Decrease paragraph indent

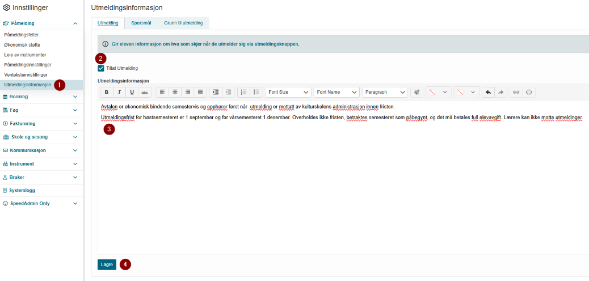pyautogui.click(x=228, y=92)
